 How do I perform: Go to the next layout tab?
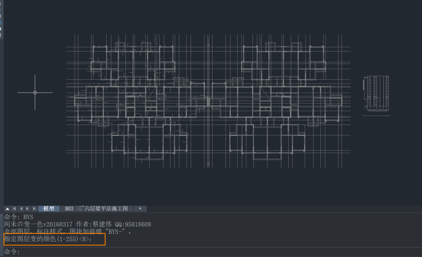[27, 209]
